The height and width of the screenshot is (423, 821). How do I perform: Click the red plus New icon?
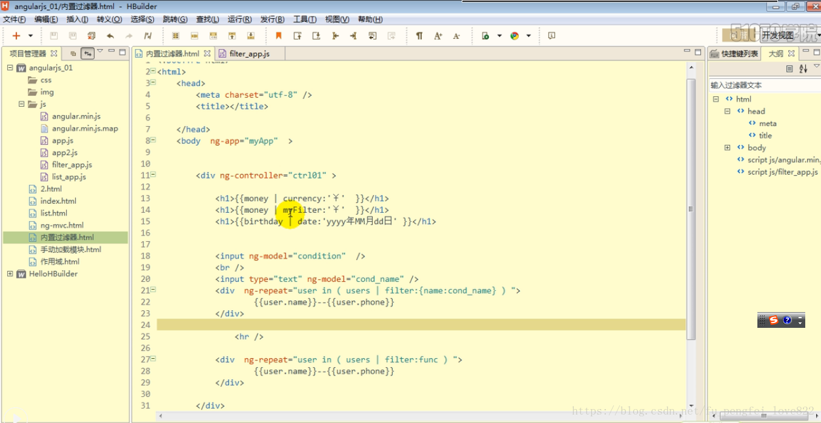pyautogui.click(x=16, y=36)
